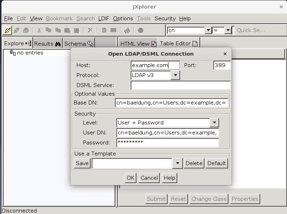Click the Cancel button in the dialog
The height and width of the screenshot is (214, 287).
pos(149,178)
